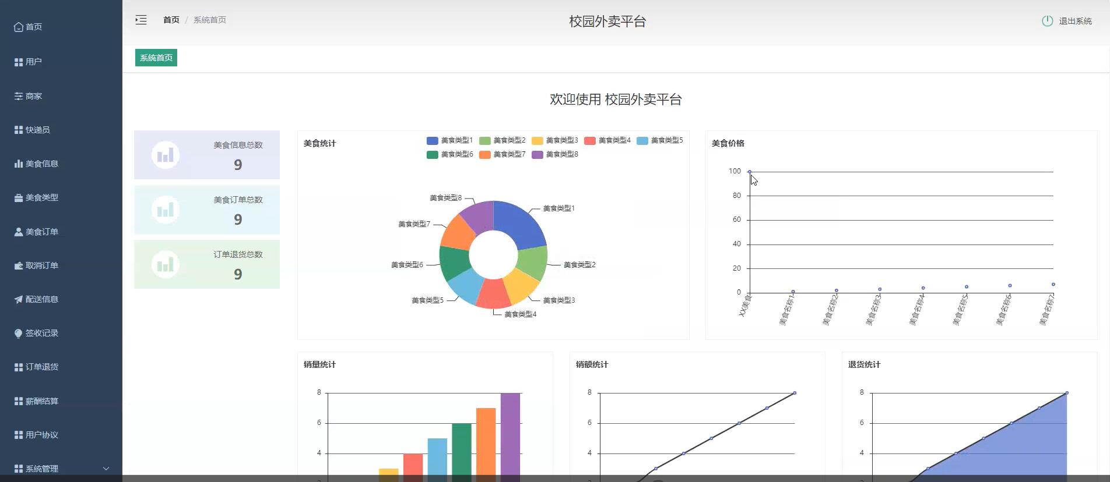Click the chart icon in 美食订单总数 card
Screen dimensions: 1110x482
click(166, 210)
